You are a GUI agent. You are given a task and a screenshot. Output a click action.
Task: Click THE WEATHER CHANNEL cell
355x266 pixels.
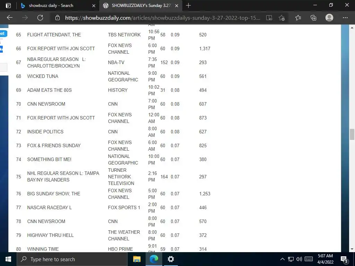(124, 235)
